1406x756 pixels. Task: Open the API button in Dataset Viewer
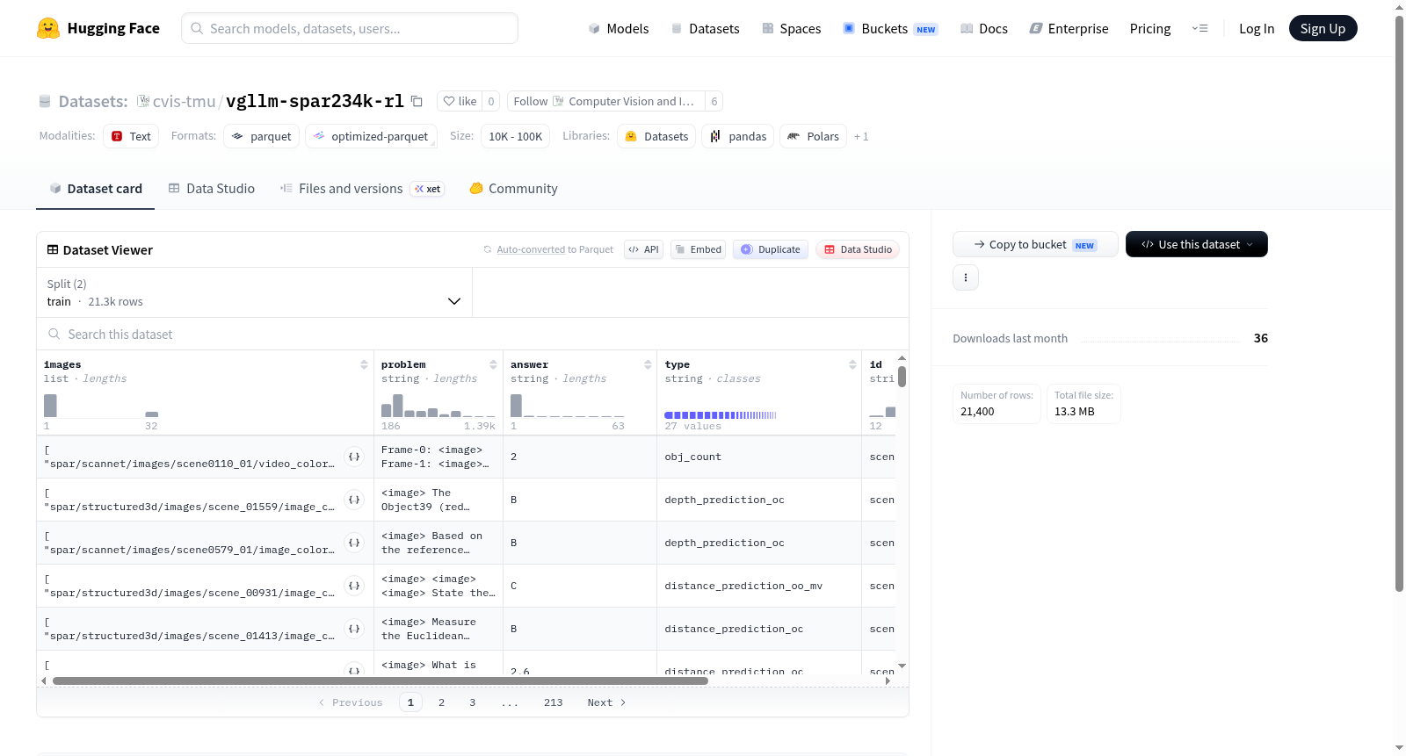(x=643, y=249)
